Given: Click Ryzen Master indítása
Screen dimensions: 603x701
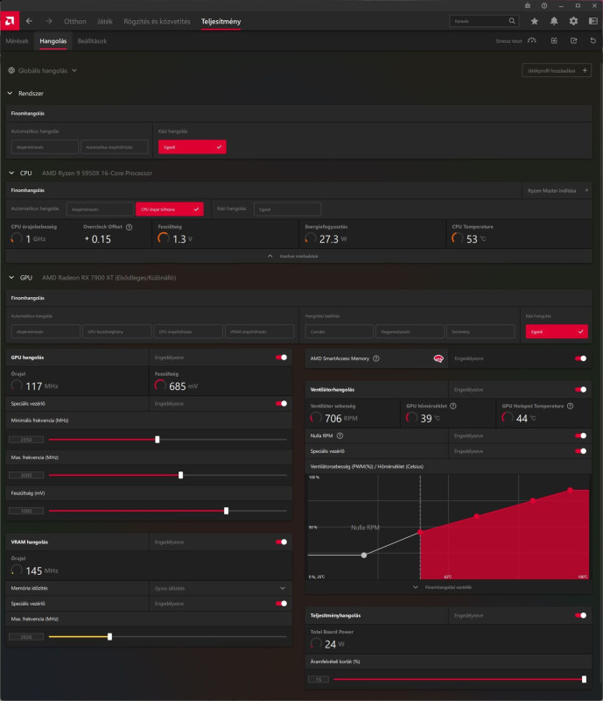Looking at the screenshot, I should pyautogui.click(x=557, y=190).
